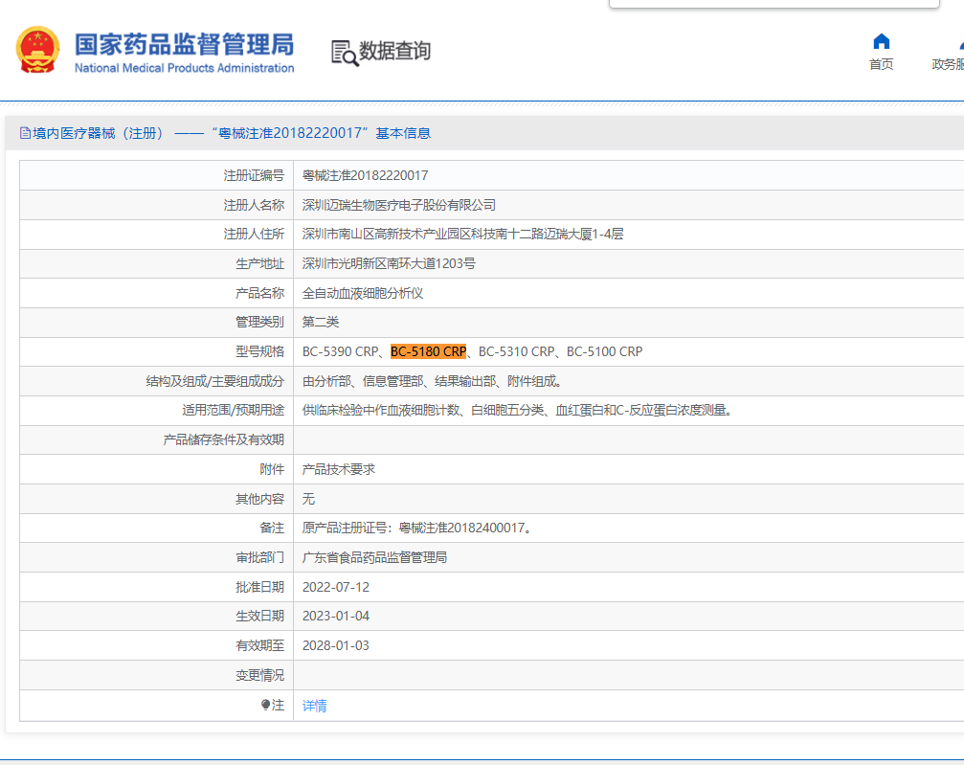964x765 pixels.
Task: Click the 数据查询 magnifier document icon
Action: tap(345, 53)
